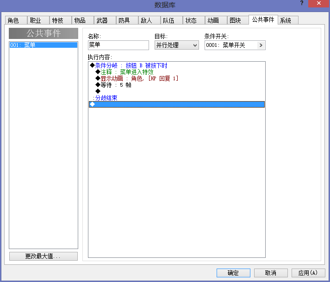This screenshot has height=282, width=330.
Task: Select the 特技 tab
Action: click(61, 20)
